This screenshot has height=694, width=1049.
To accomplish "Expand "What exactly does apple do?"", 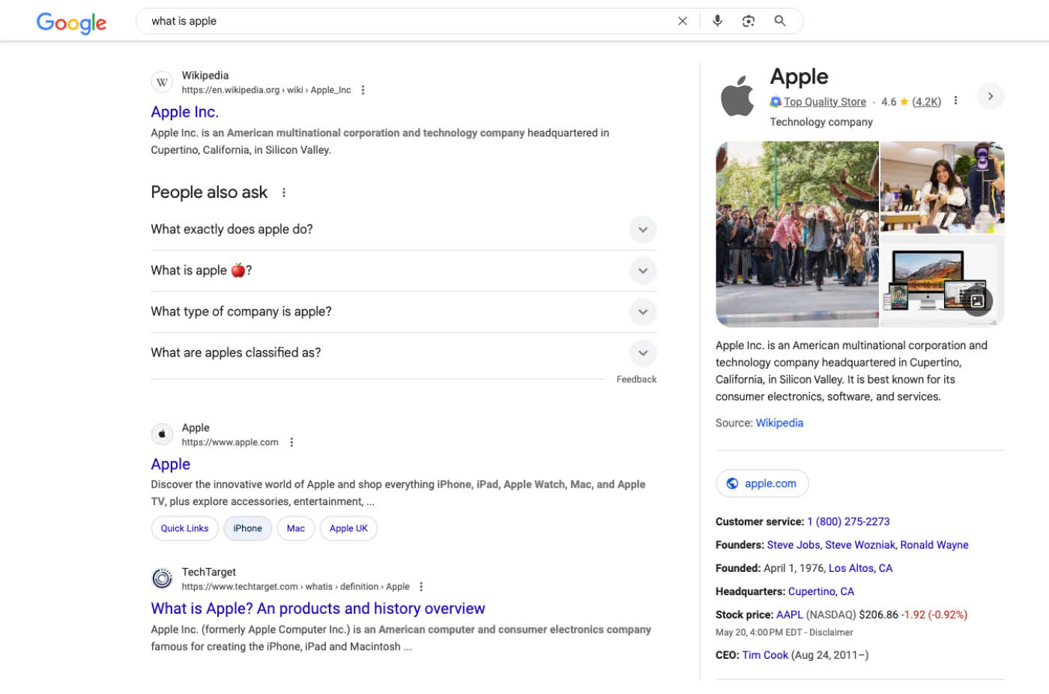I will (x=643, y=229).
